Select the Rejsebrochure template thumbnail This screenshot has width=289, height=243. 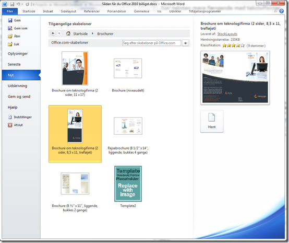click(x=128, y=126)
